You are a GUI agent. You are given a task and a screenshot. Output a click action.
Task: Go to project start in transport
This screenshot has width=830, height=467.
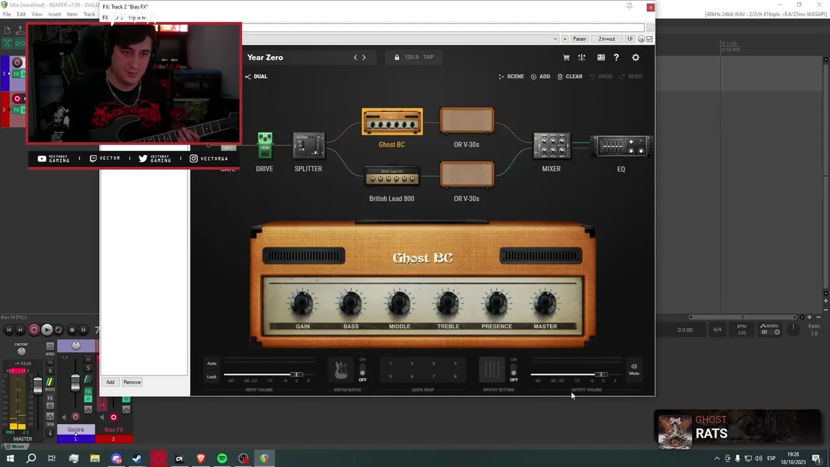click(x=9, y=330)
